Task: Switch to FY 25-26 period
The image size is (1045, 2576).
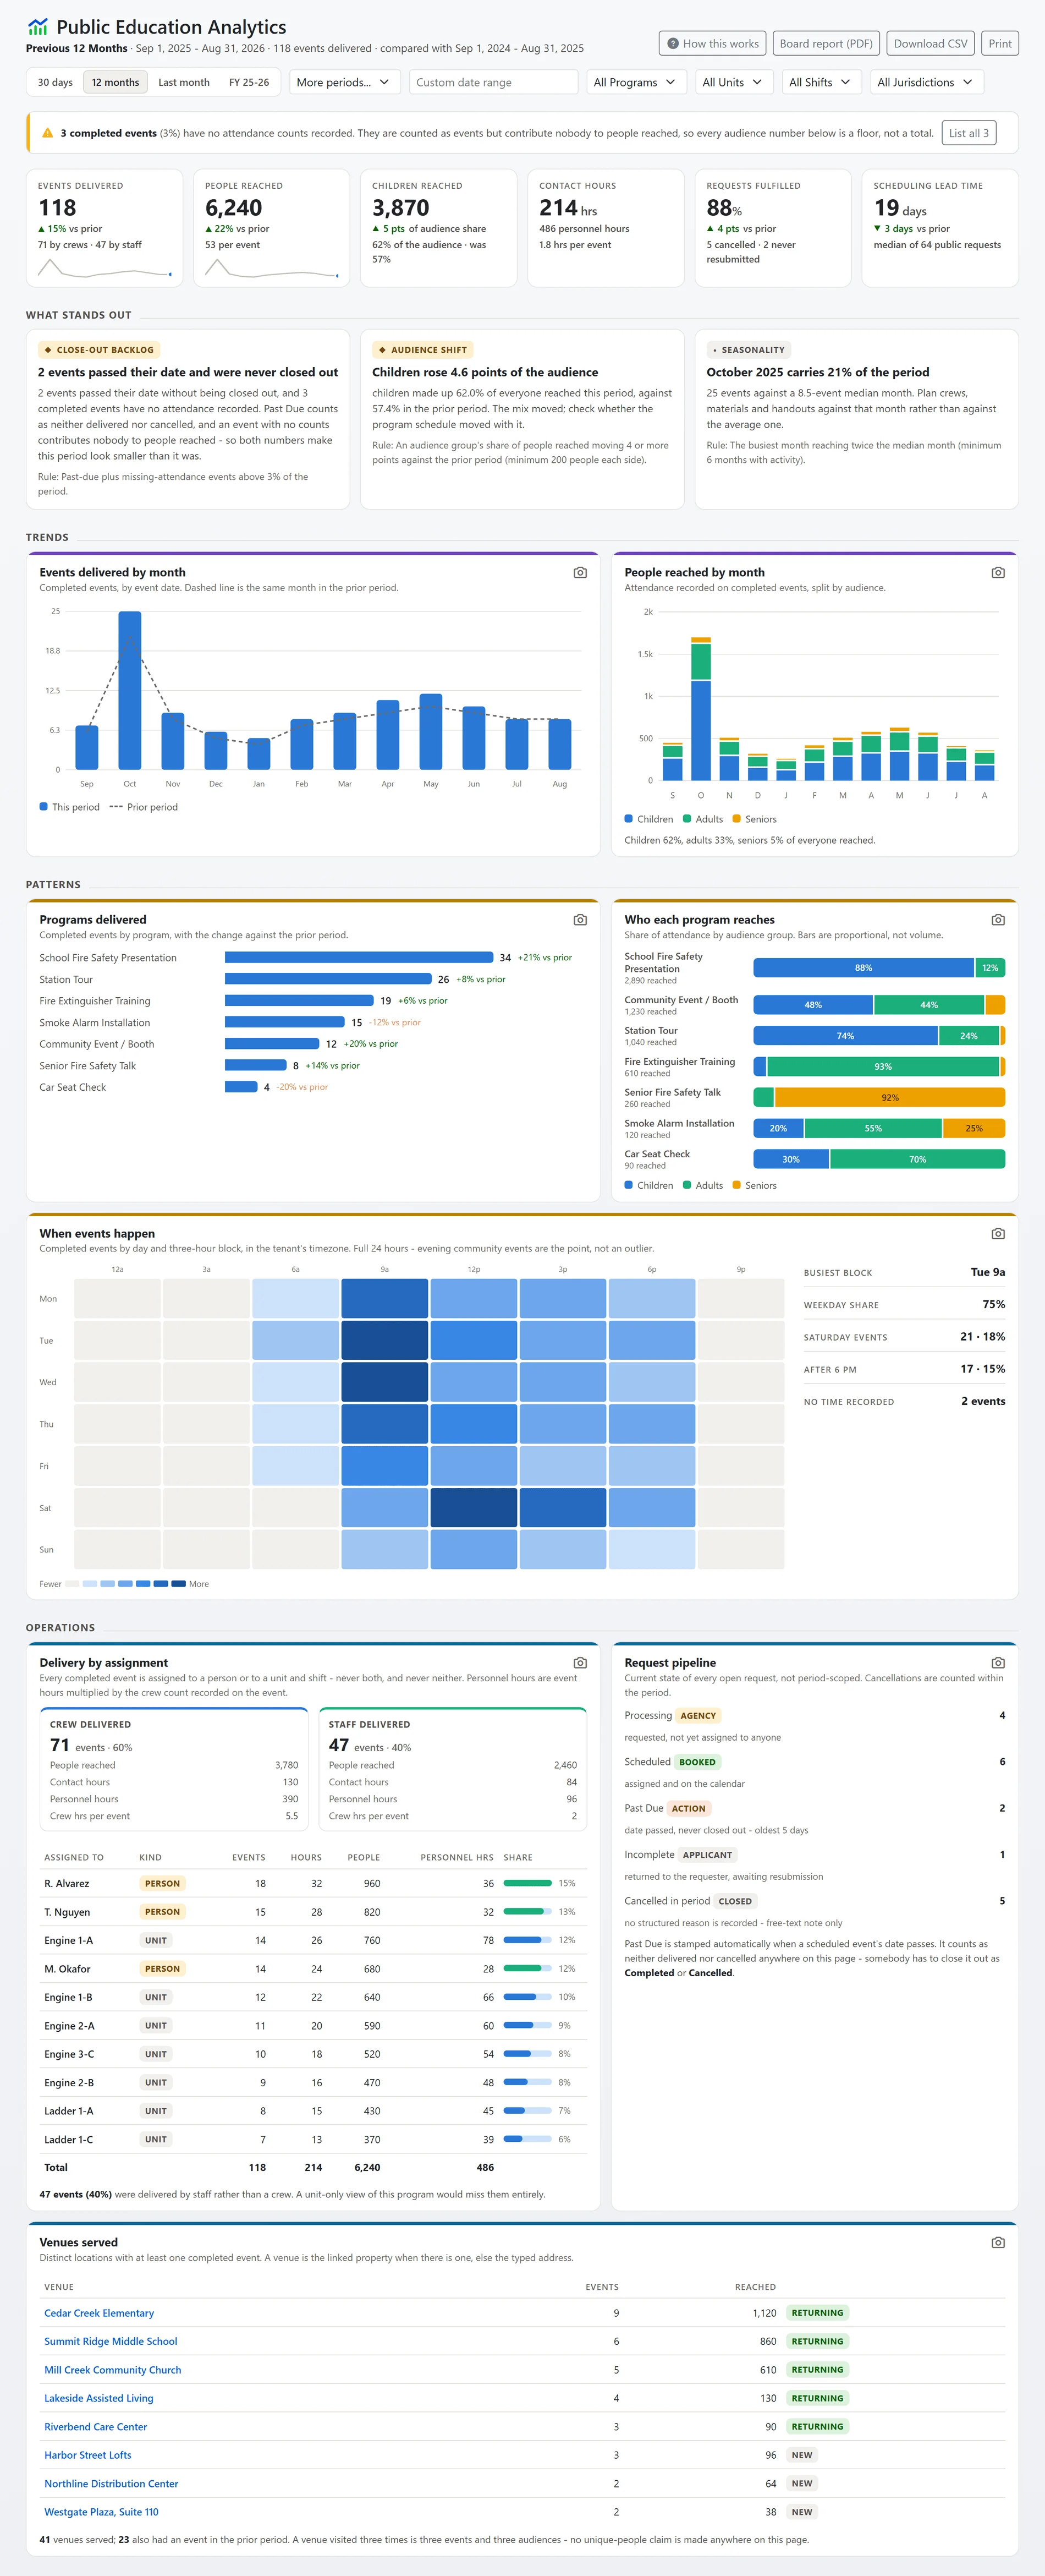Action: (249, 83)
